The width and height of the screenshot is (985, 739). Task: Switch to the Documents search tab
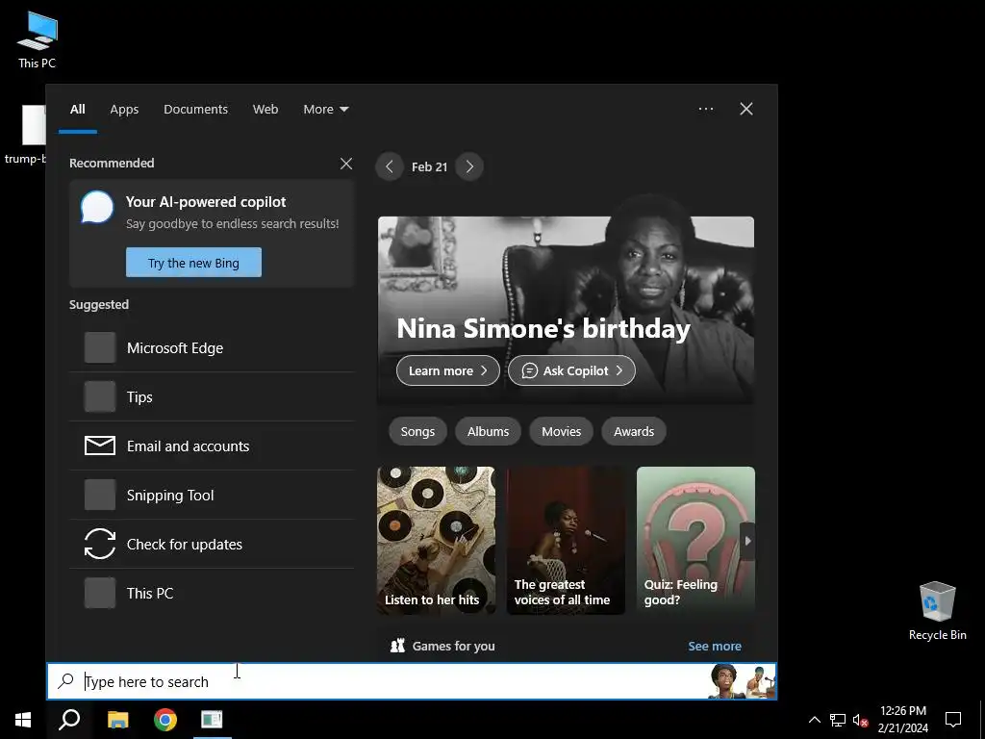[195, 110]
